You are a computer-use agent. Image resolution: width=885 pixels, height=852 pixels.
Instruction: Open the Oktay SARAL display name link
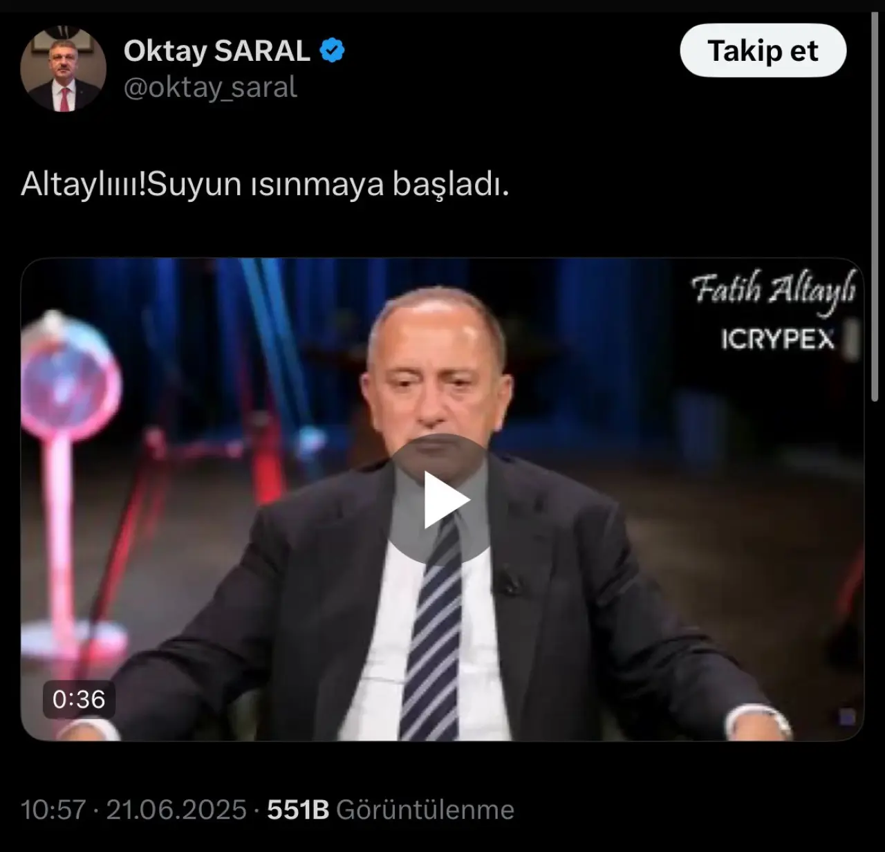click(217, 51)
